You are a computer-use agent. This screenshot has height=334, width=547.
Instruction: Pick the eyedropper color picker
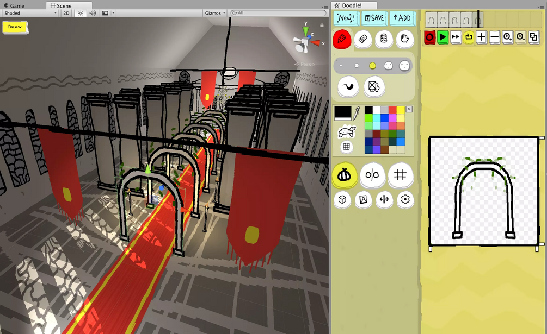coord(357,114)
